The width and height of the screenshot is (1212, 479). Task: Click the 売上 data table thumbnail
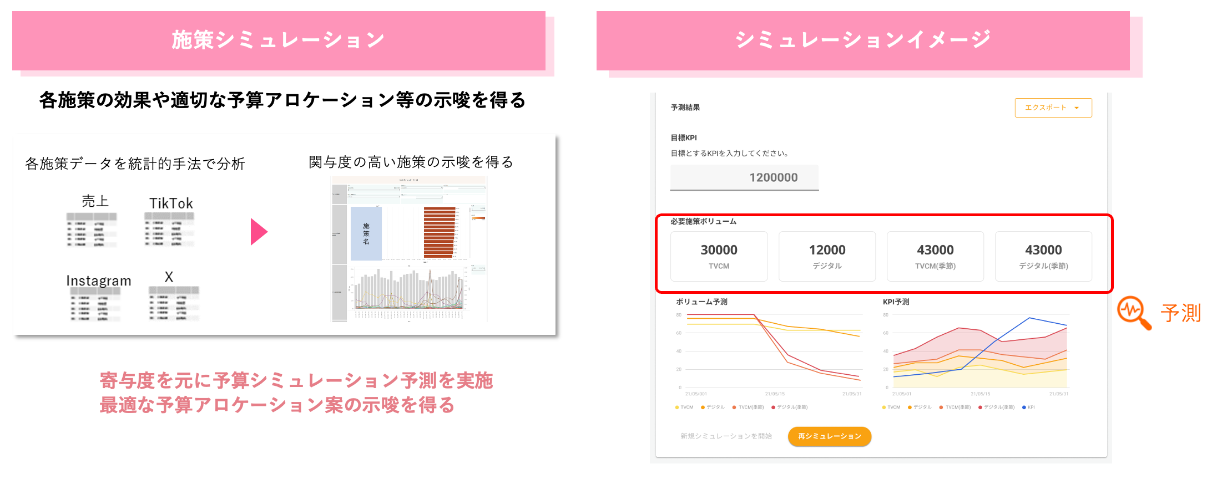click(x=92, y=228)
